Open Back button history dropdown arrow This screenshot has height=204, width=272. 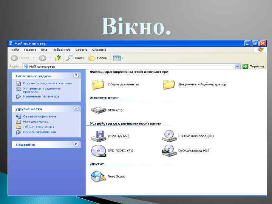[34, 58]
